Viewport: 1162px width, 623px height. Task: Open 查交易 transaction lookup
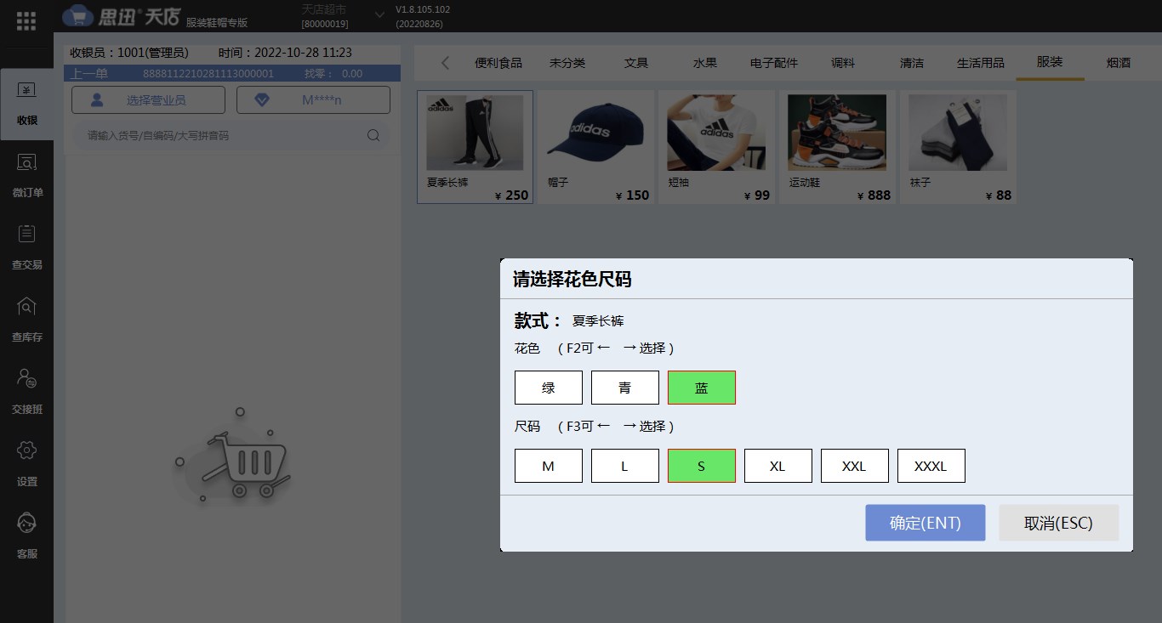(x=26, y=248)
